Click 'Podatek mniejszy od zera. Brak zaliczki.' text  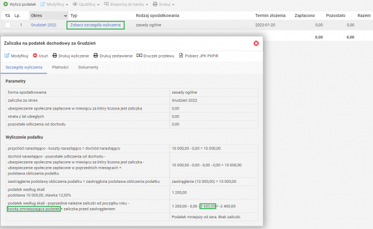point(206,217)
